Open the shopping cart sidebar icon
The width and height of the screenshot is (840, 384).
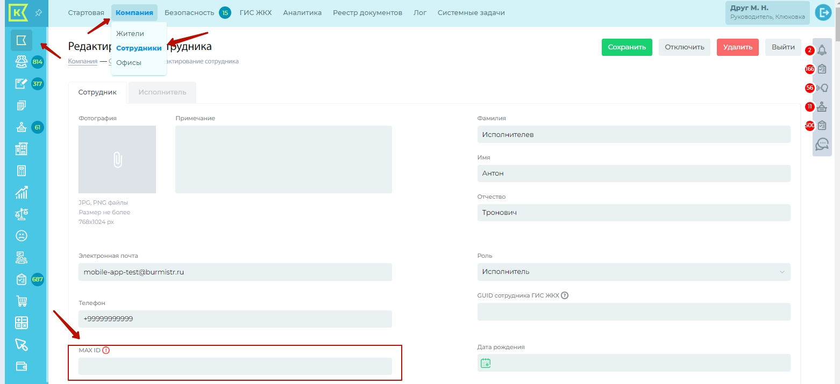[22, 301]
